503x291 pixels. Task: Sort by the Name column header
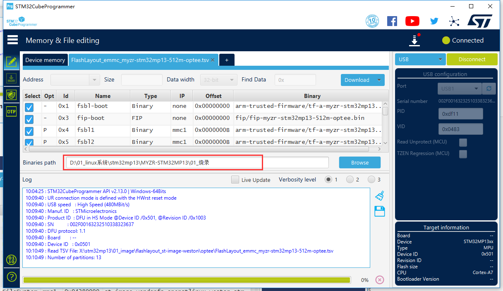tap(103, 96)
